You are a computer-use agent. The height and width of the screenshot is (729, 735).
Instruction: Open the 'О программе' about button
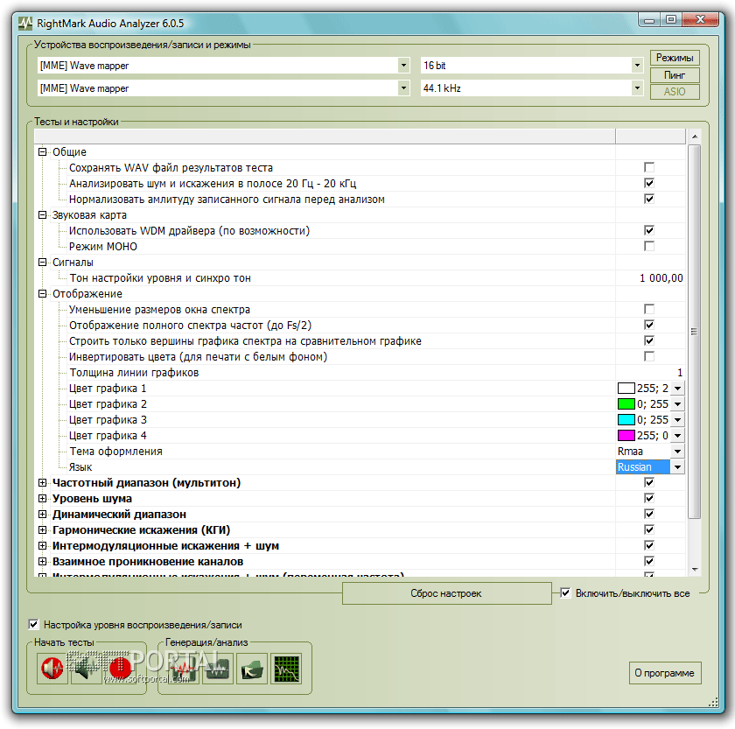click(x=665, y=673)
